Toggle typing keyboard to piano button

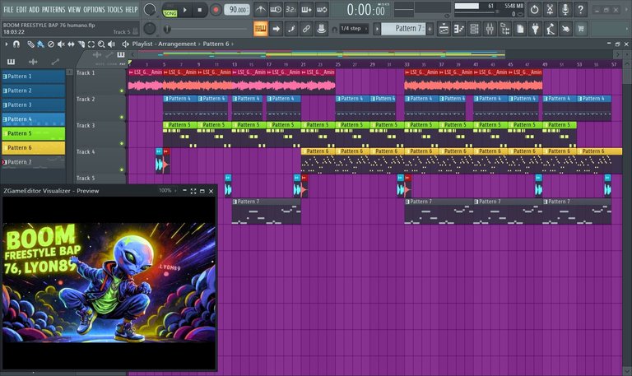(x=260, y=29)
